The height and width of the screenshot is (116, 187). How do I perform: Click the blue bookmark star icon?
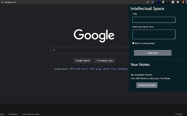tap(153, 2)
